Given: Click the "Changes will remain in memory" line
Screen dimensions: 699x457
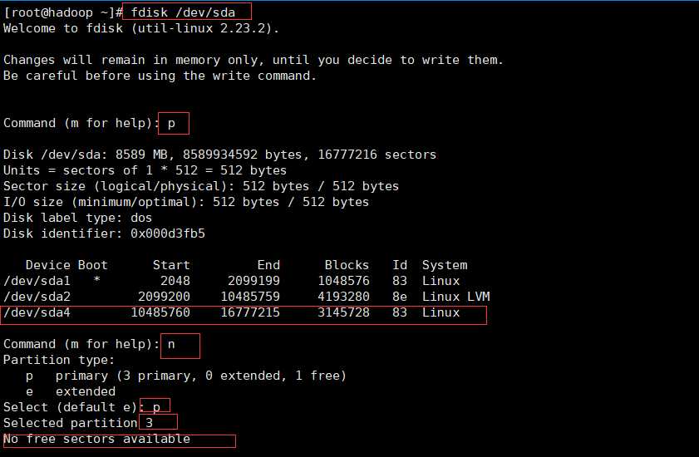Looking at the screenshot, I should tap(254, 60).
